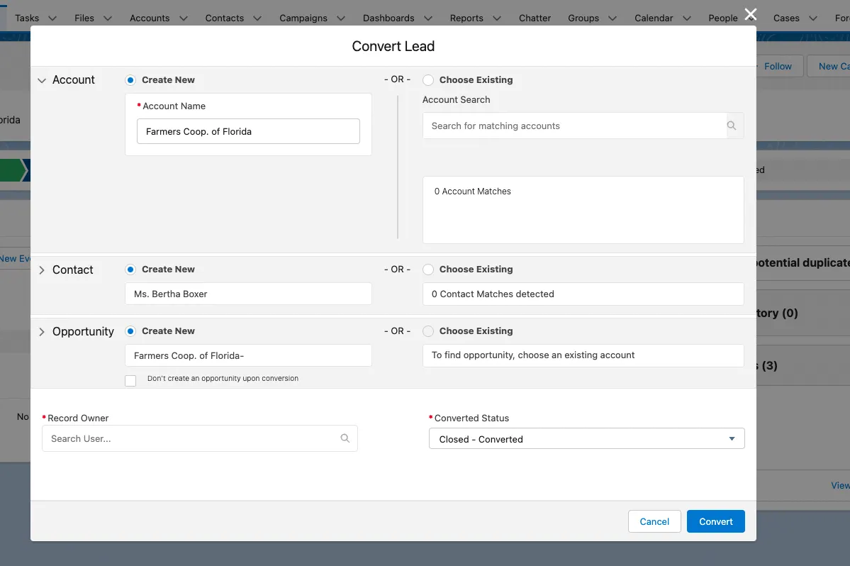This screenshot has width=850, height=566.
Task: Collapse the Account section chevron
Action: pos(42,81)
